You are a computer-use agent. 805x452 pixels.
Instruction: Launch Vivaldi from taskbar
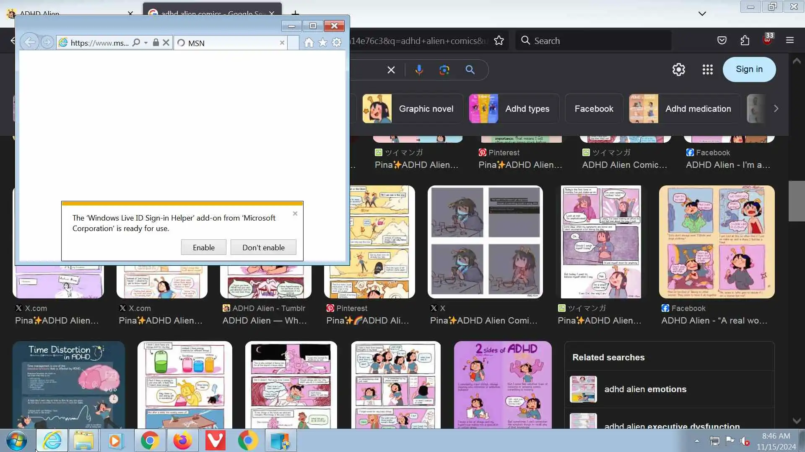coord(216,441)
